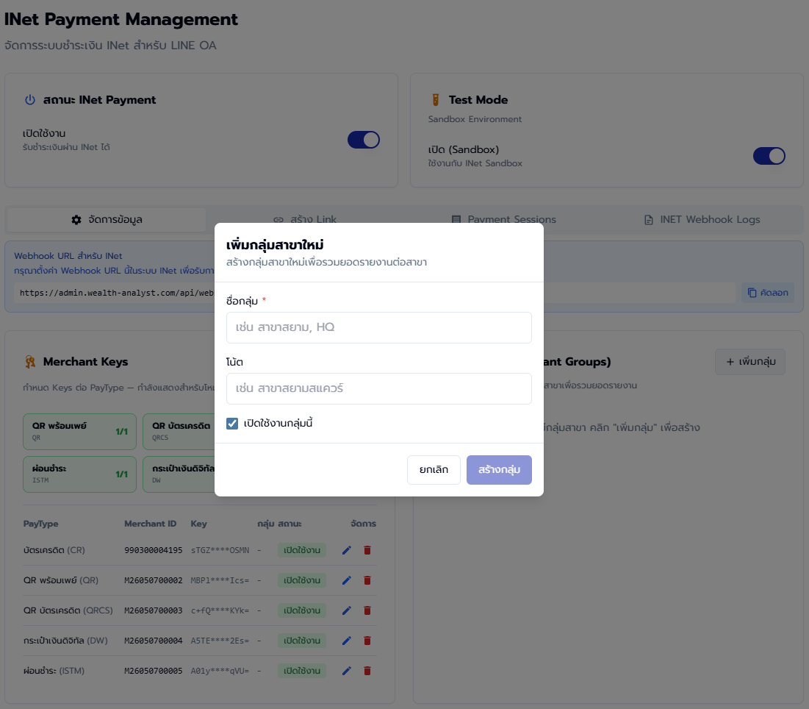The image size is (809, 709).
Task: Focus the โน้ต input field
Action: click(x=378, y=388)
